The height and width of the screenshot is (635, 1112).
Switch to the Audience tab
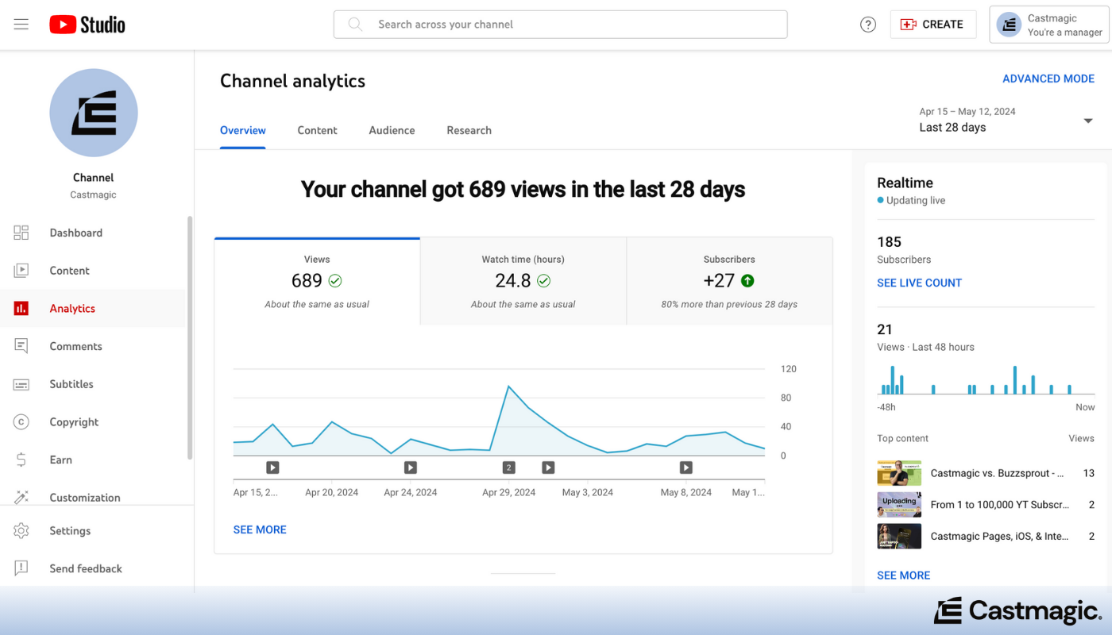click(x=392, y=130)
